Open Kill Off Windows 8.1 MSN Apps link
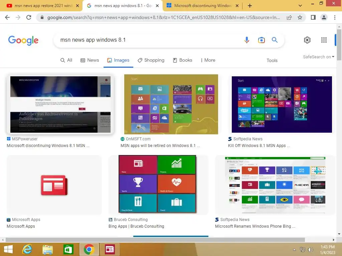Image resolution: width=342 pixels, height=256 pixels. 259,146
